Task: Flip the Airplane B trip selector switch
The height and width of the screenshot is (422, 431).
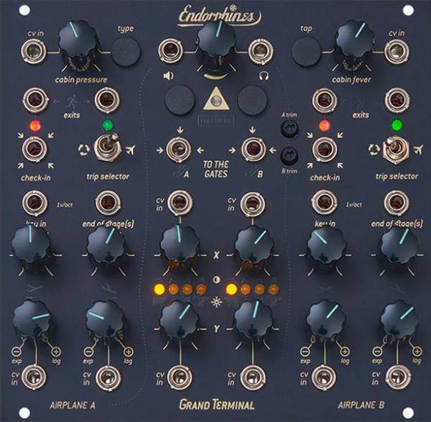Action: tap(396, 150)
